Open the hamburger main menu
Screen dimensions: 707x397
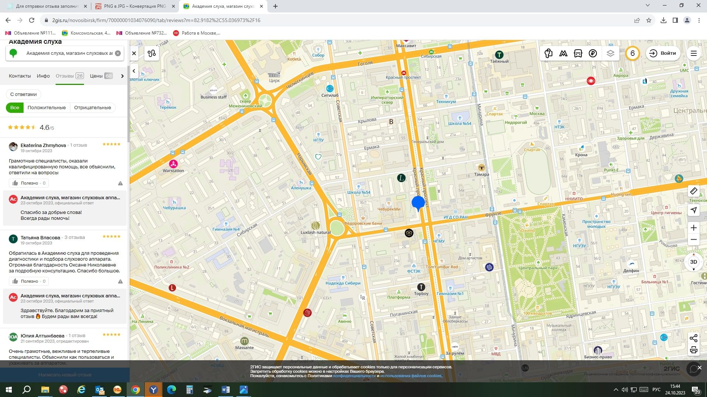click(x=693, y=53)
